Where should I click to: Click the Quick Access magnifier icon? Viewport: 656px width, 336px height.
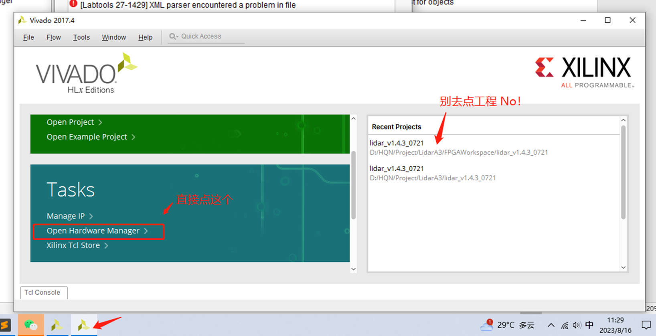click(173, 36)
